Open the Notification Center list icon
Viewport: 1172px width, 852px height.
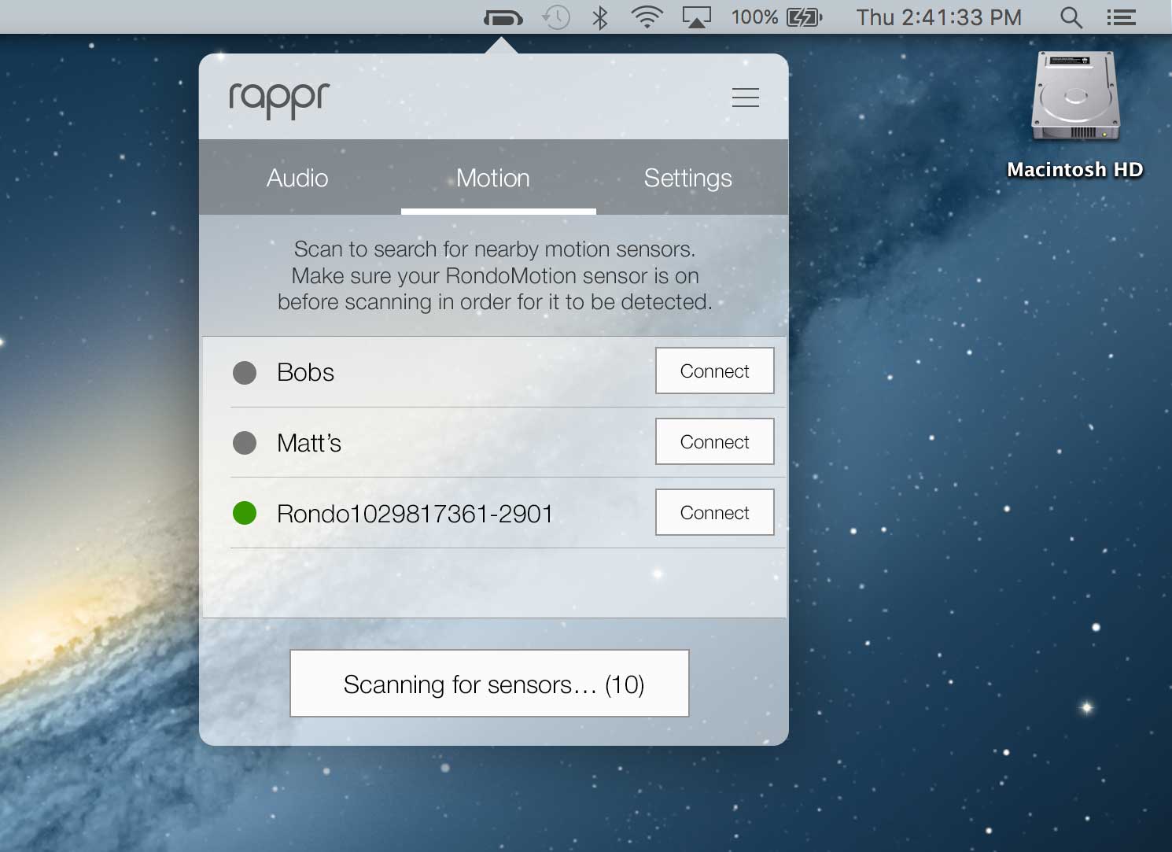1121,17
